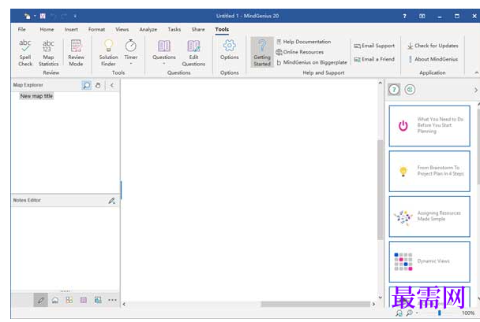Switch to the Views ribbon tab
480x322 pixels.
pyautogui.click(x=122, y=29)
